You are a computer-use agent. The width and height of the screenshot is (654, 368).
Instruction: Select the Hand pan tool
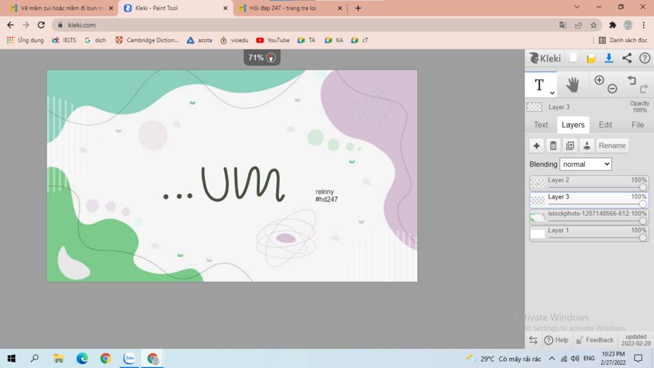572,85
